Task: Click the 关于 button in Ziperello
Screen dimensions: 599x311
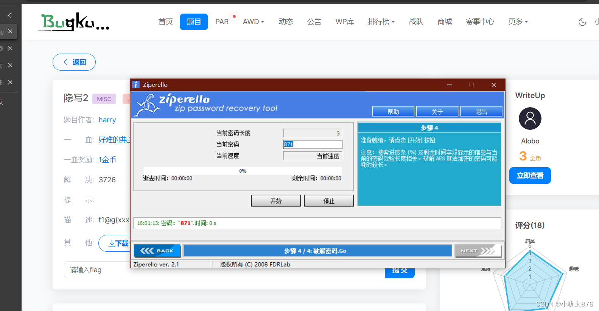Action: [437, 112]
